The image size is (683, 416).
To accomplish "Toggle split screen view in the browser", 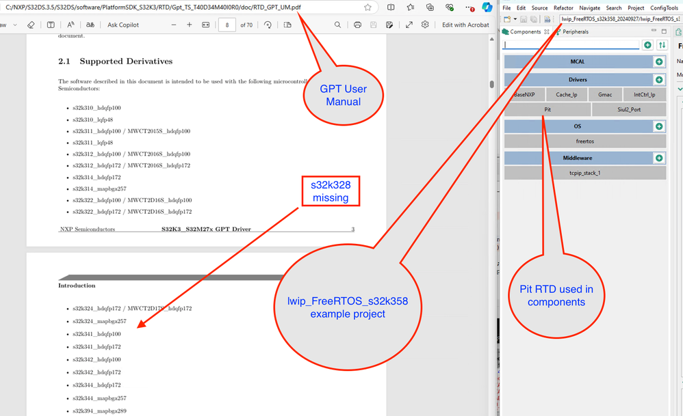I will [391, 7].
